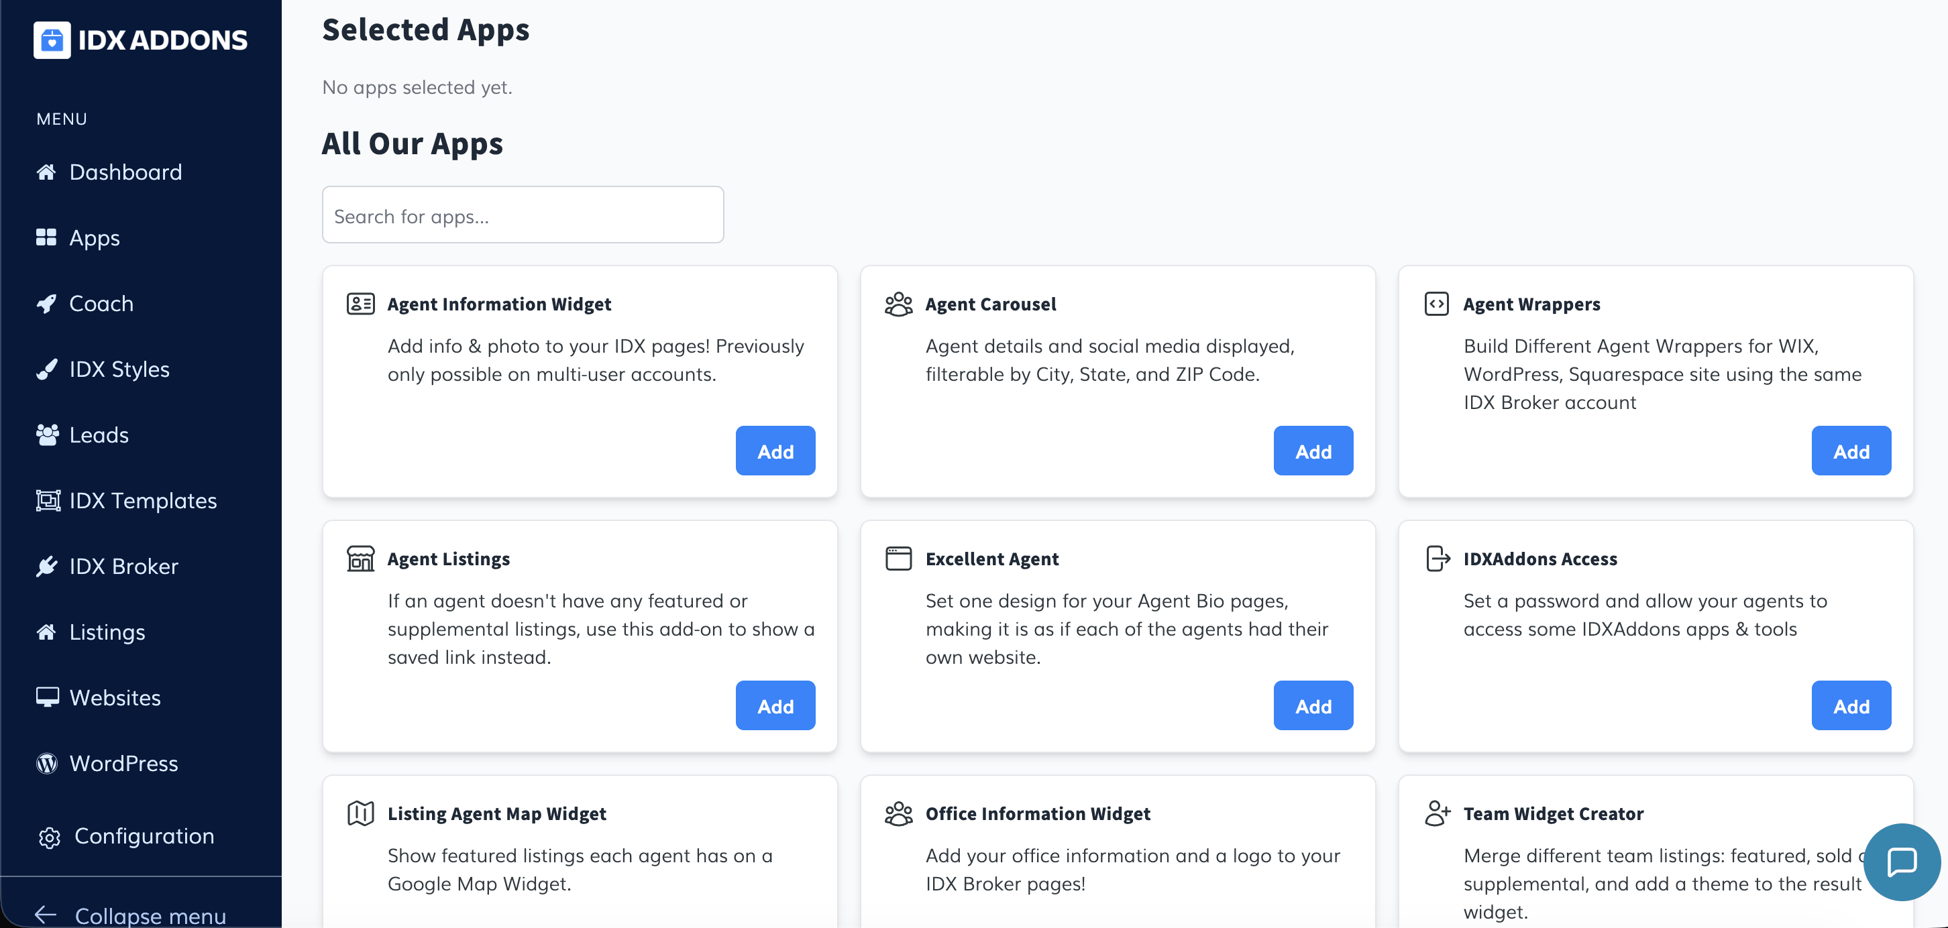
Task: Click the Team Widget Creator icon
Action: click(1436, 813)
